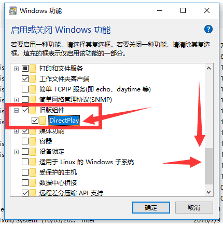Uncheck the DirectPlay checkbox
The width and height of the screenshot is (223, 226).
(x=35, y=121)
